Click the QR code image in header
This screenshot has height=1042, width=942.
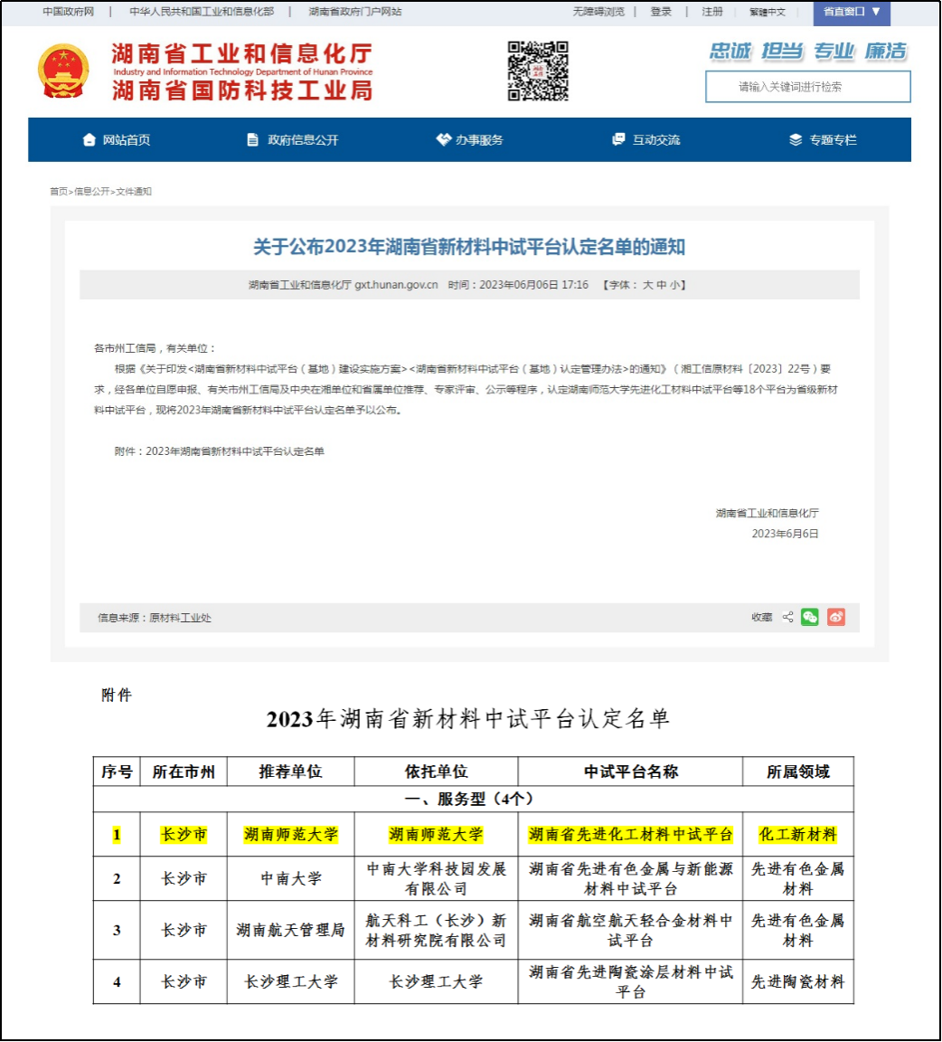(x=538, y=71)
